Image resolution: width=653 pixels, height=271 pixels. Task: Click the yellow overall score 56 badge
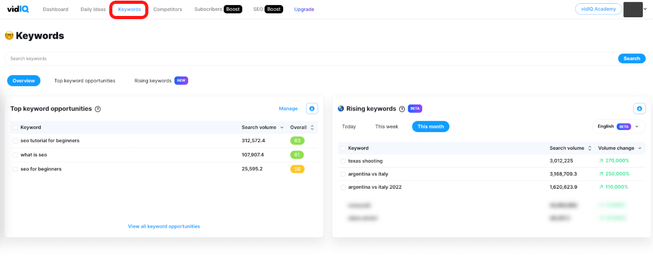297,169
